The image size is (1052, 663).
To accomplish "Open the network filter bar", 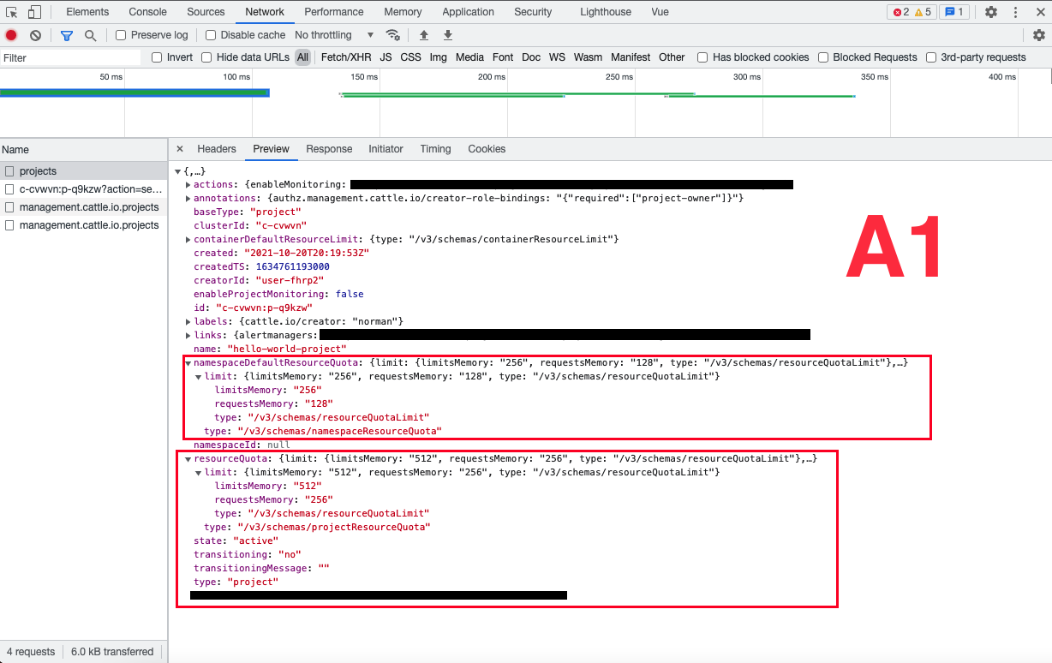I will pos(66,34).
